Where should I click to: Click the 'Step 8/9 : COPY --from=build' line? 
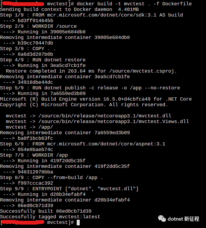click(x=52, y=178)
